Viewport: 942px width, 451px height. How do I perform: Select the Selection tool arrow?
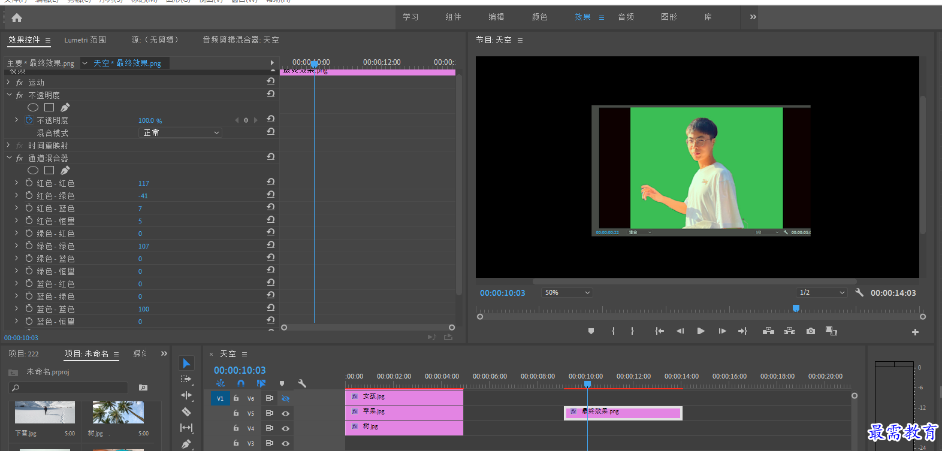(186, 364)
